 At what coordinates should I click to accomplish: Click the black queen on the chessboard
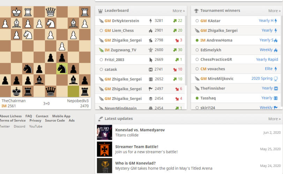click(x=51, y=92)
